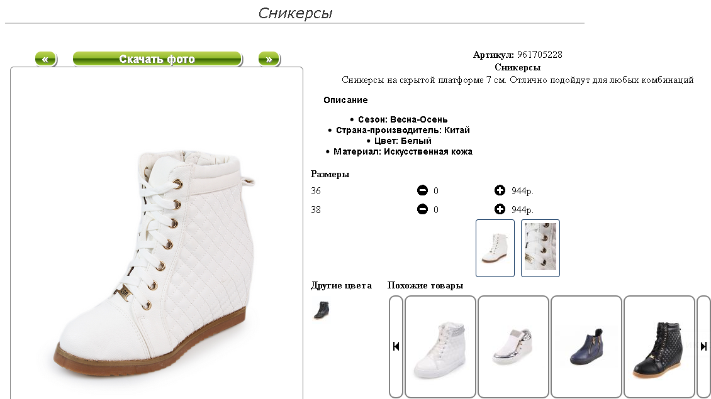Increase quantity for size 36

pos(500,190)
